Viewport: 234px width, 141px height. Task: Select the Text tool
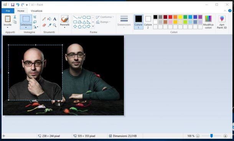(54, 19)
